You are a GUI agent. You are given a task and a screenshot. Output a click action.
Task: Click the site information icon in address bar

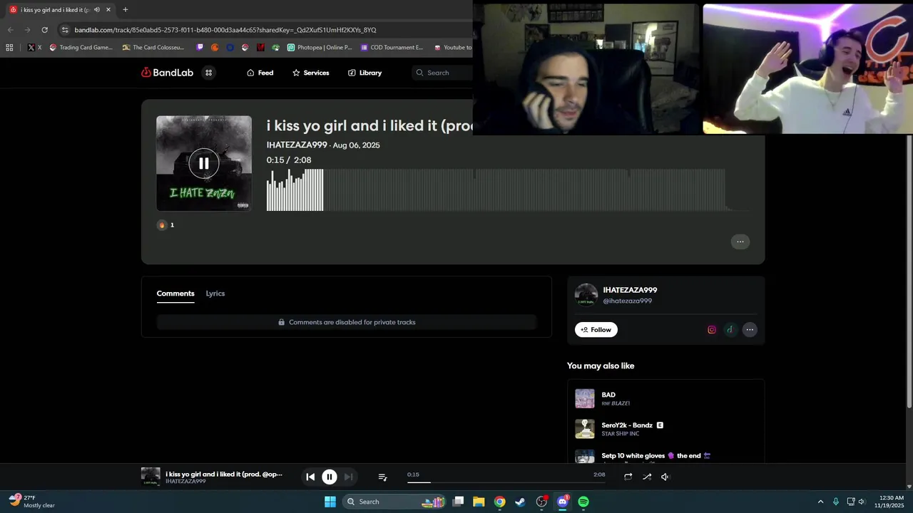[65, 30]
